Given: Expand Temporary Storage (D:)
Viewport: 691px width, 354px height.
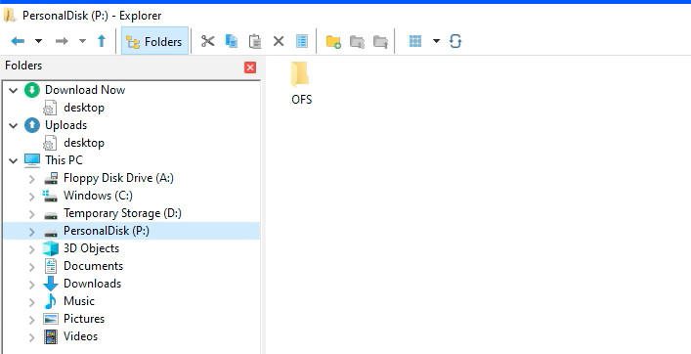Looking at the screenshot, I should click(31, 214).
